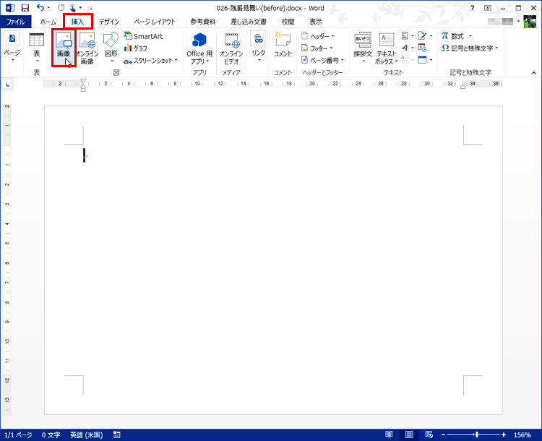
Task: Open the ページ番号 page number dropdown
Action: [322, 60]
